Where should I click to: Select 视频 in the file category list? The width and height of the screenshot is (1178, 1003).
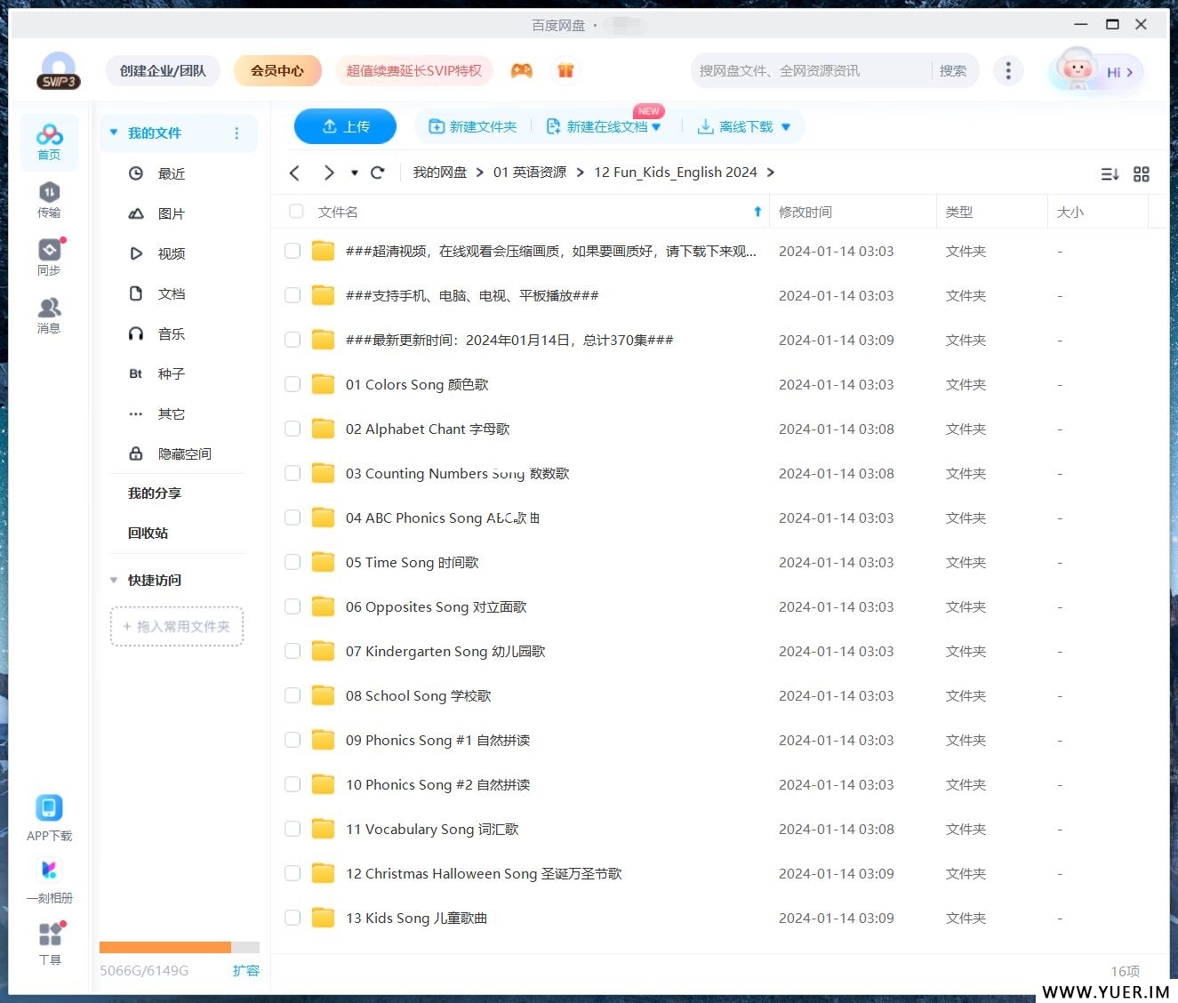[171, 253]
